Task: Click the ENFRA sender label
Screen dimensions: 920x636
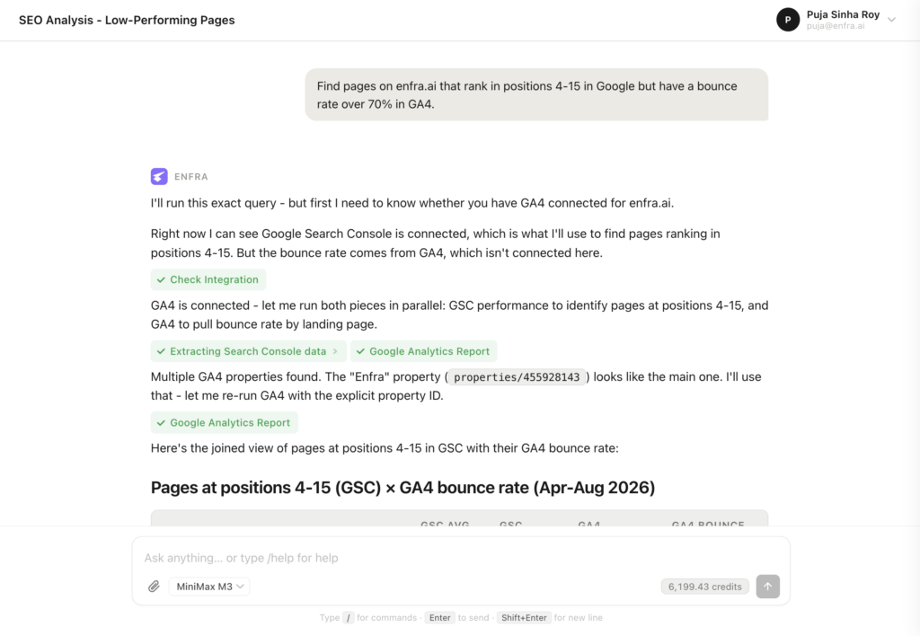Action: tap(191, 177)
